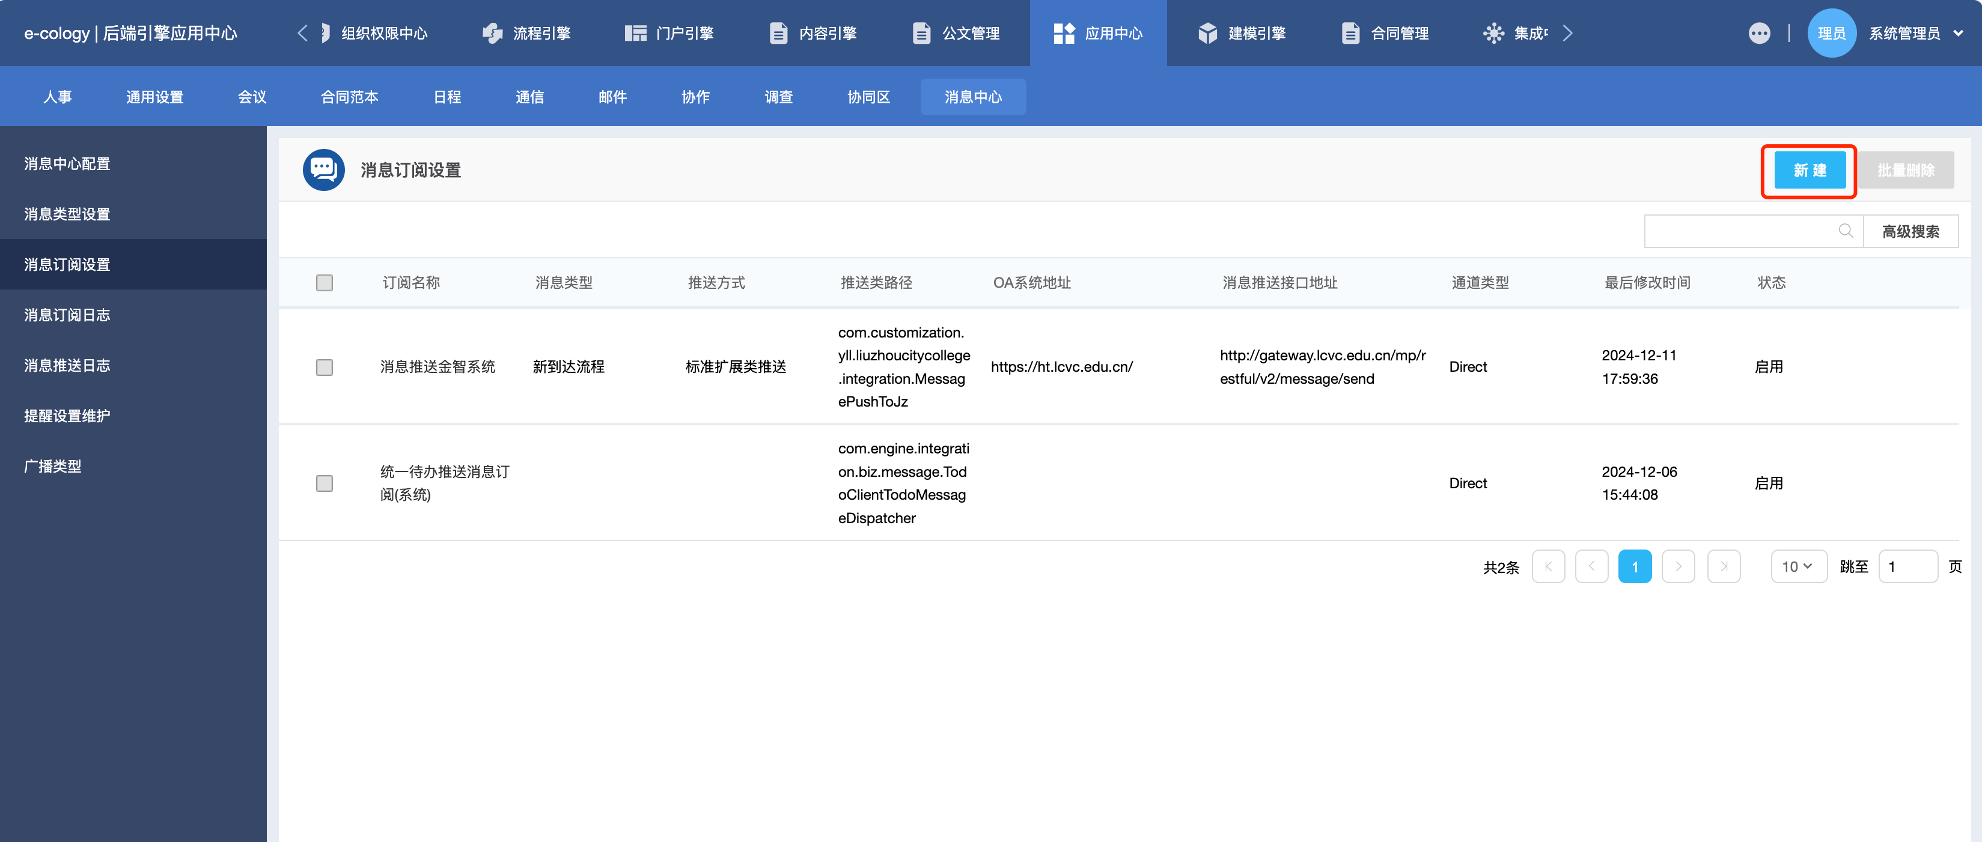Image resolution: width=1982 pixels, height=842 pixels.
Task: Switch to the 调查 tab
Action: 779,97
